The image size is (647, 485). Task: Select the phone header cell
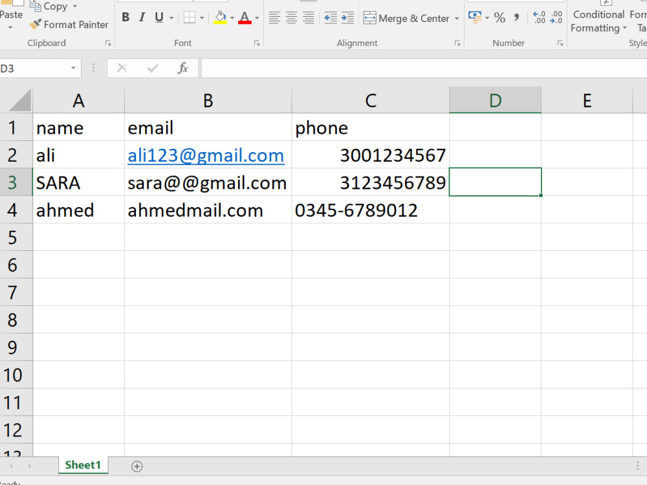click(x=371, y=127)
